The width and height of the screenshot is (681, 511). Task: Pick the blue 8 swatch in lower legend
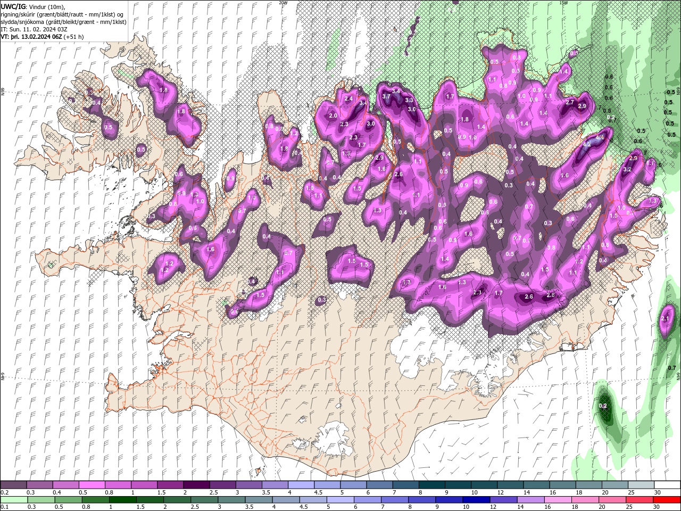[x=421, y=500]
